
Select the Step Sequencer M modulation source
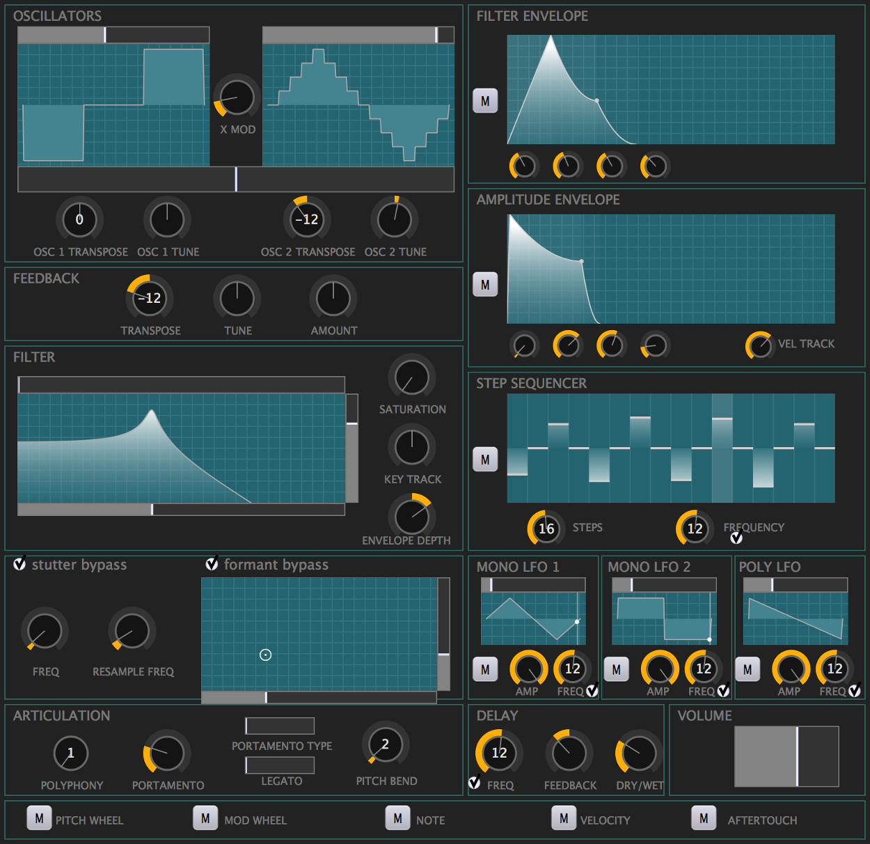(x=485, y=460)
